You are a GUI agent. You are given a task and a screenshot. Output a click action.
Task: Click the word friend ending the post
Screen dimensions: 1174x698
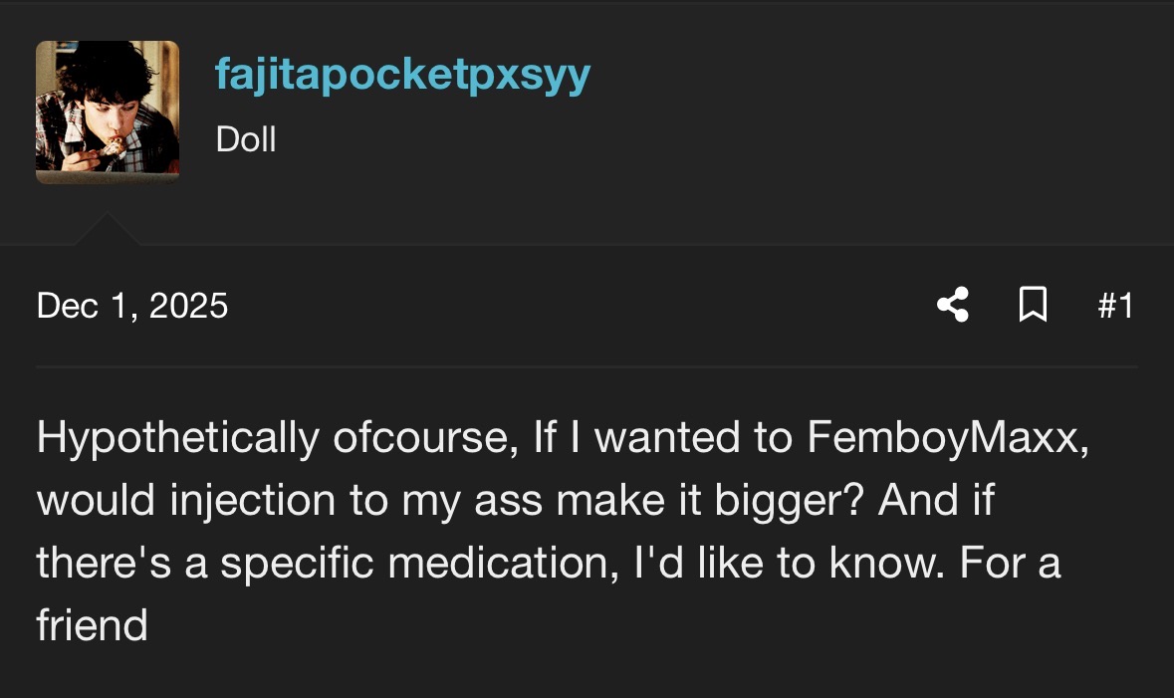tap(92, 624)
